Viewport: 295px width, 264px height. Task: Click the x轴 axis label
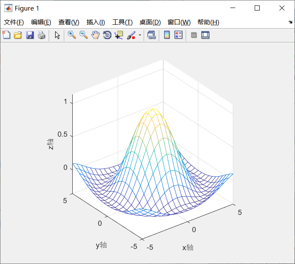click(x=188, y=248)
